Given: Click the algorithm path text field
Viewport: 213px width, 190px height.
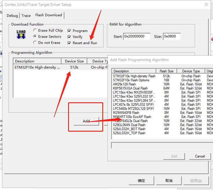Looking at the screenshot, I should click(x=162, y=146).
